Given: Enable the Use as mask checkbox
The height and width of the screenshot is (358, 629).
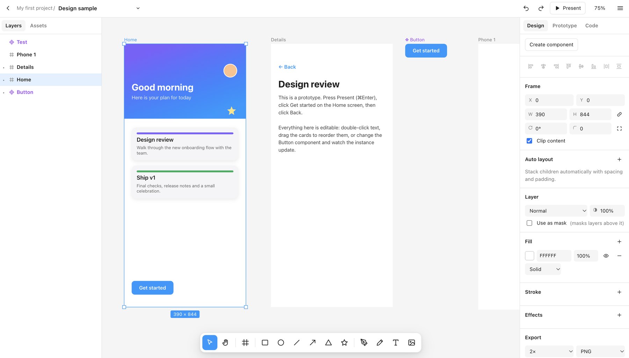Looking at the screenshot, I should click(x=529, y=223).
